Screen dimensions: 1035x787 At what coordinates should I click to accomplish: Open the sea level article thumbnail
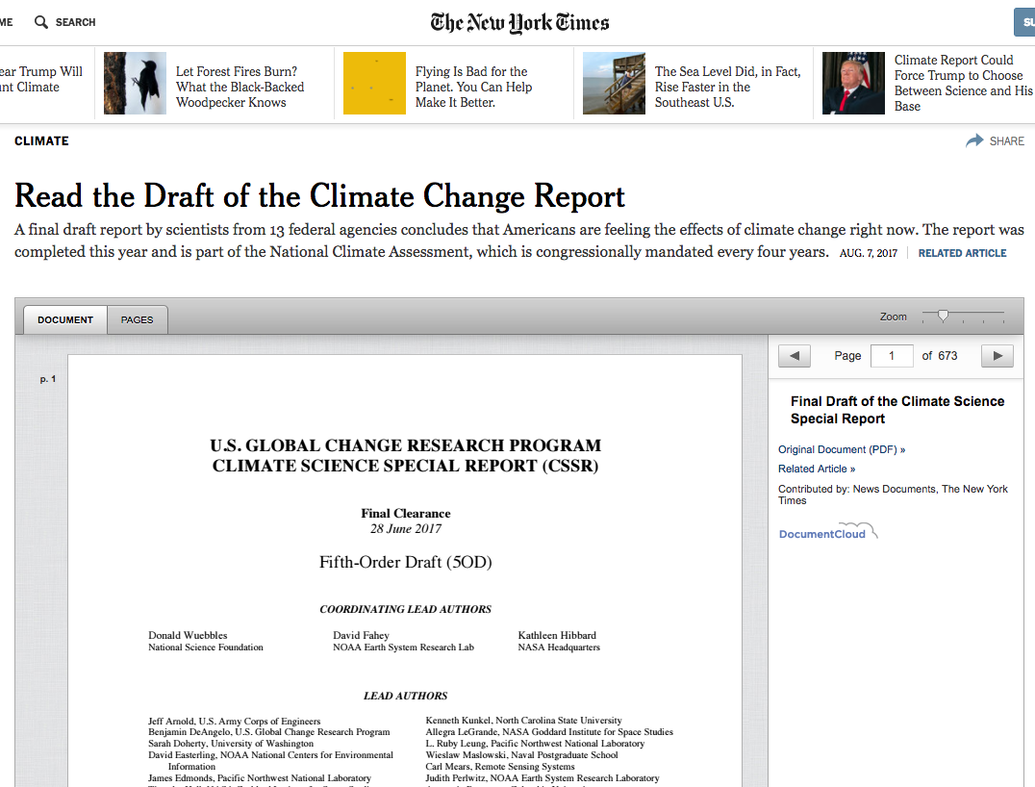(x=614, y=83)
